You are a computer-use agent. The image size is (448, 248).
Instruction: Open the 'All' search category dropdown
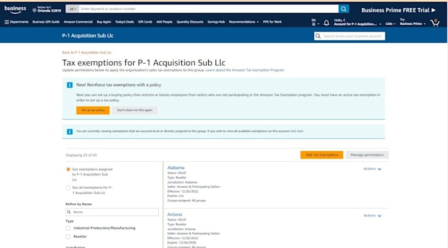(72, 9)
